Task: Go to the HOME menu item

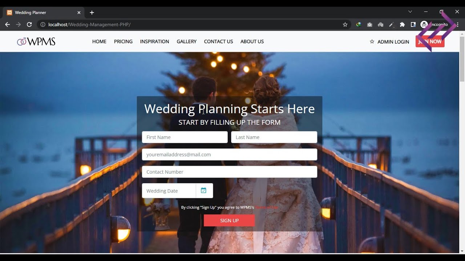Action: click(99, 42)
